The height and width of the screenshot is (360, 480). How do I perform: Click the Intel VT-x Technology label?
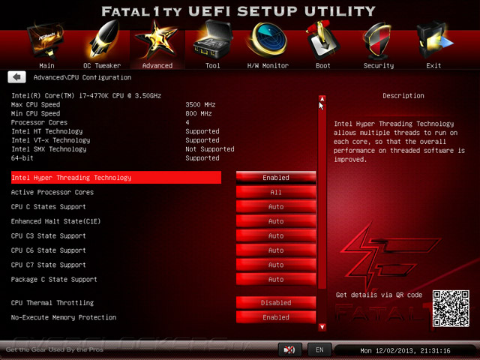point(50,140)
